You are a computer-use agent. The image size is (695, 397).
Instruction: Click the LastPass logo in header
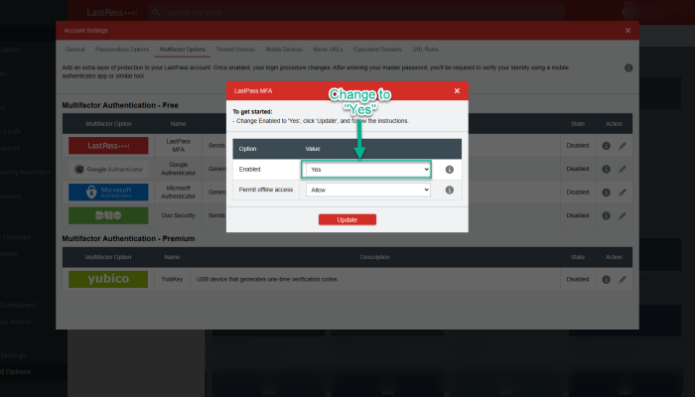(112, 12)
